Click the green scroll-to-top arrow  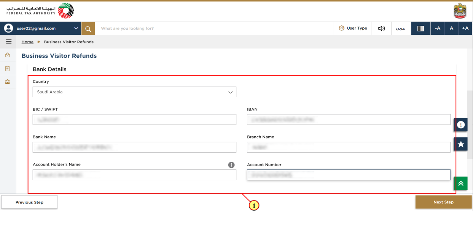[460, 183]
